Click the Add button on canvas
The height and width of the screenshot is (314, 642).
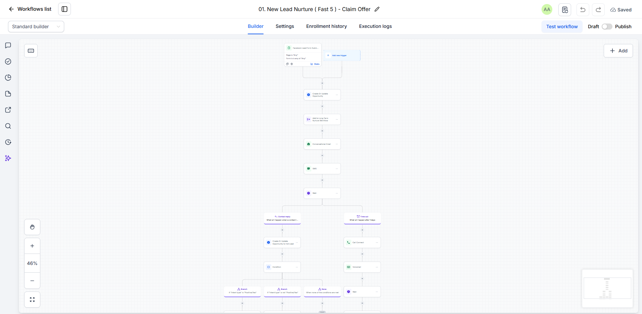point(618,51)
